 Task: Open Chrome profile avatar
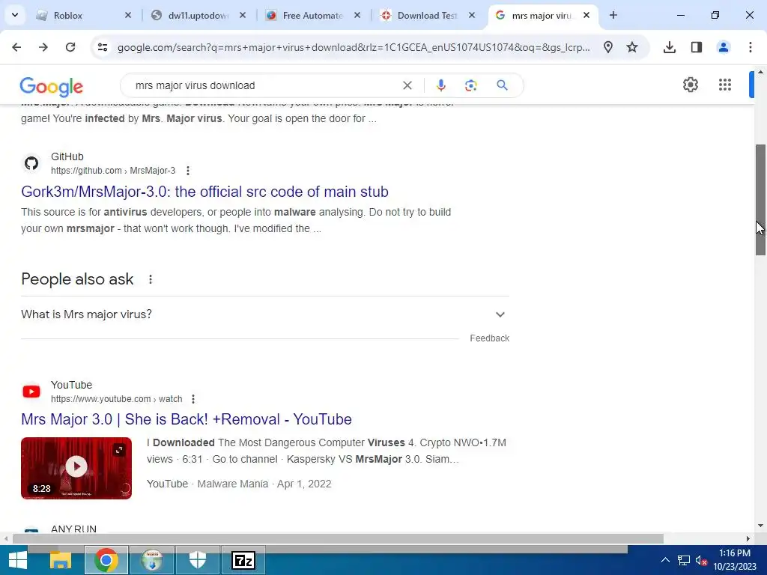tap(724, 47)
